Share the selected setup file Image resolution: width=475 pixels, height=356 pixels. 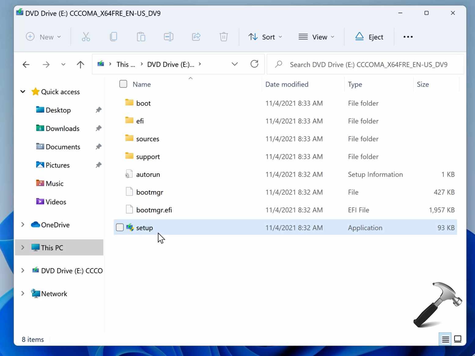(196, 37)
